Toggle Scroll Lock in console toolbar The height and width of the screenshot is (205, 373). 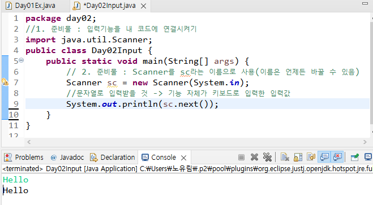pyautogui.click(x=298, y=157)
